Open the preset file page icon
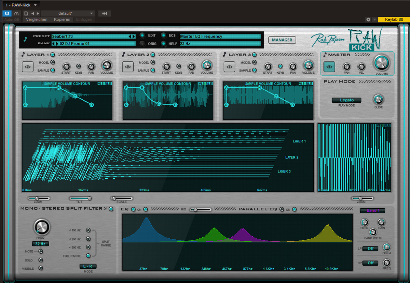410x283 pixels. (x=26, y=13)
